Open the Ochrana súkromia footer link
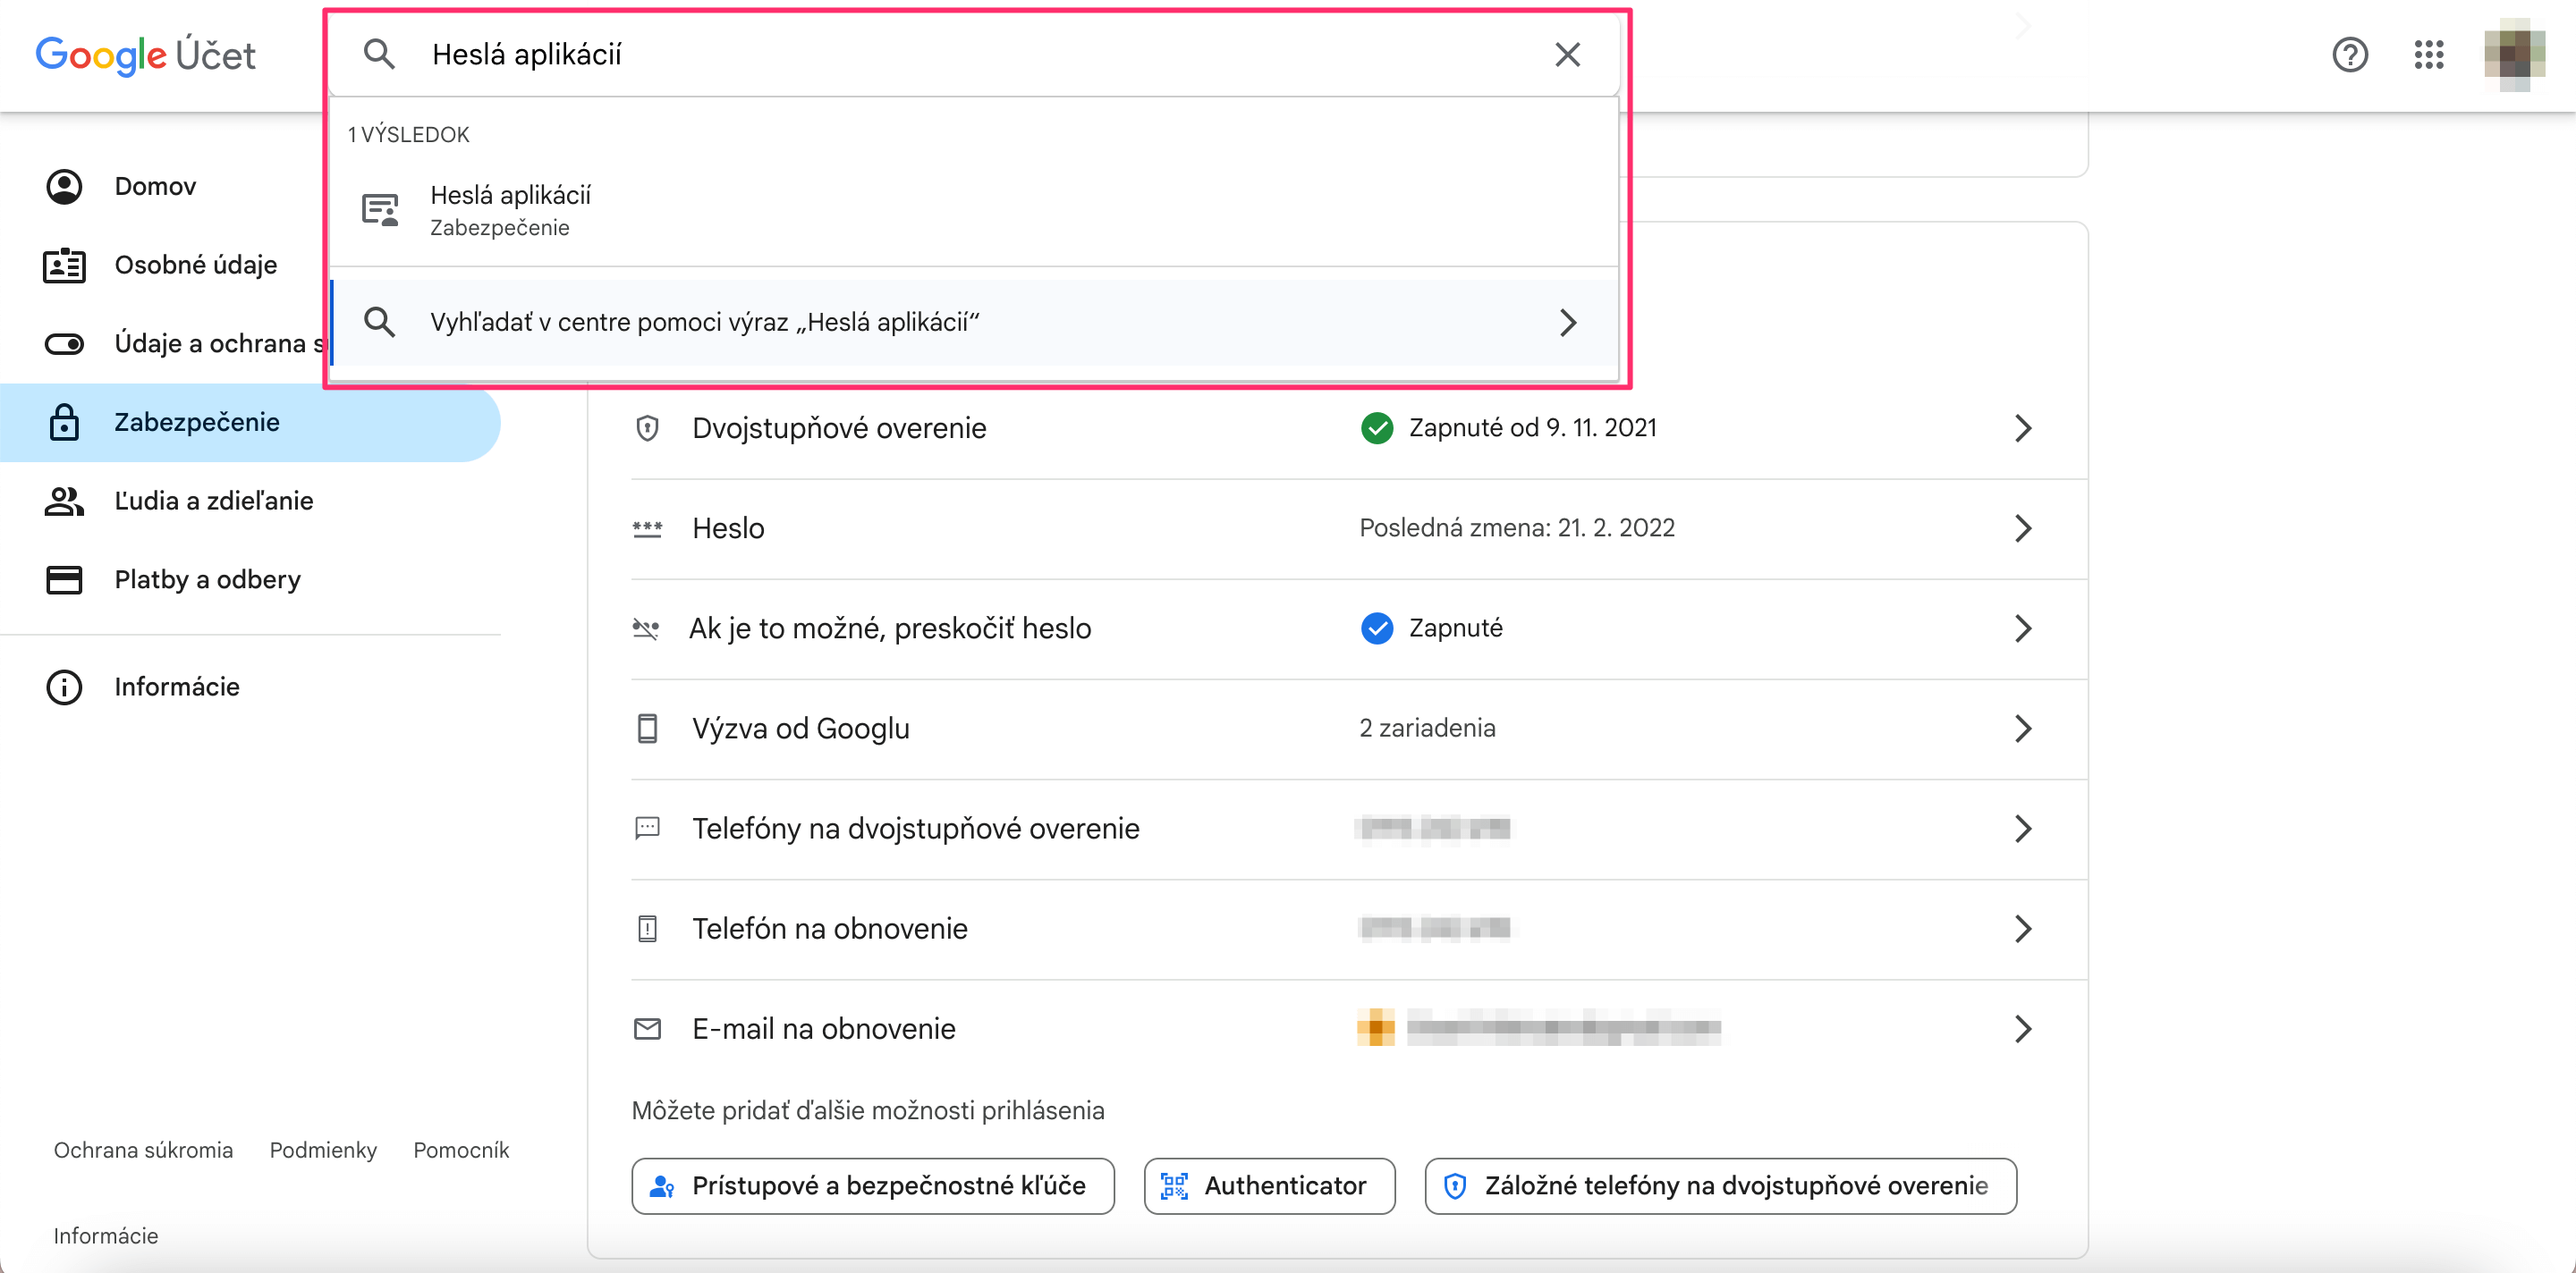This screenshot has width=2576, height=1273. point(143,1151)
